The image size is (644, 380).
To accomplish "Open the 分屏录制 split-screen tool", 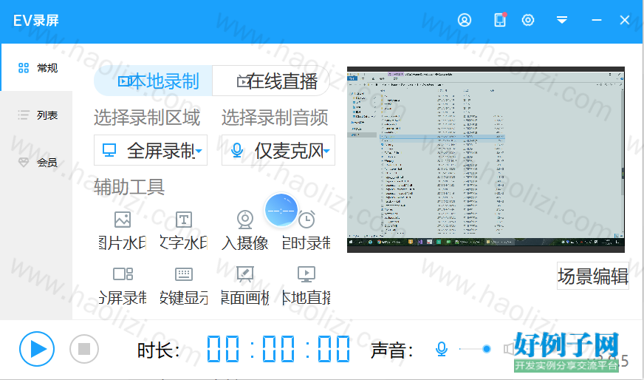I will click(x=123, y=285).
